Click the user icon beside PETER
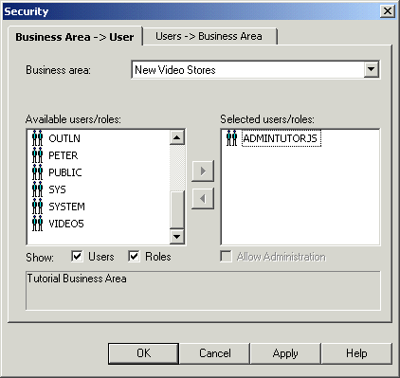 37,155
